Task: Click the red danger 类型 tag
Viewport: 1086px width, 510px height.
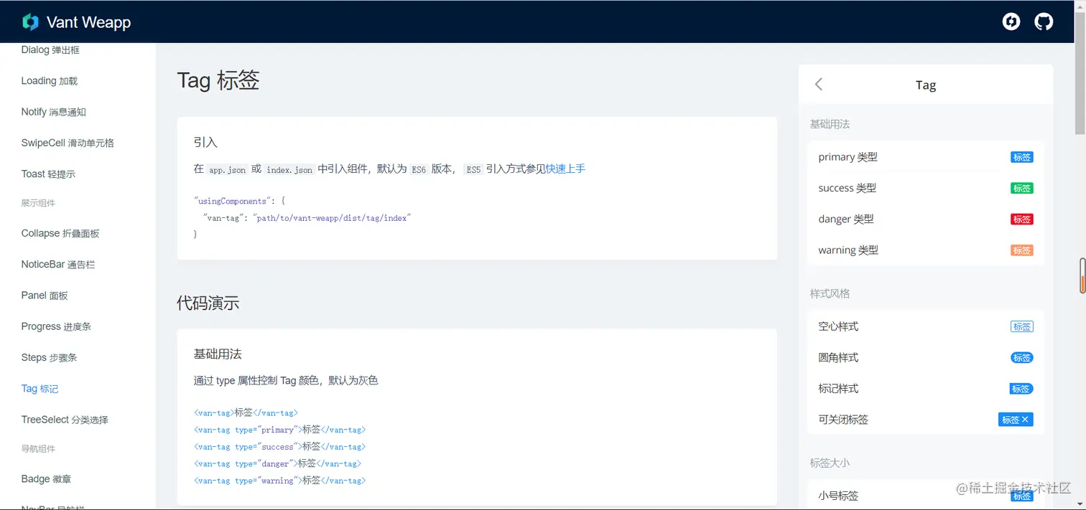Action: coord(1022,219)
